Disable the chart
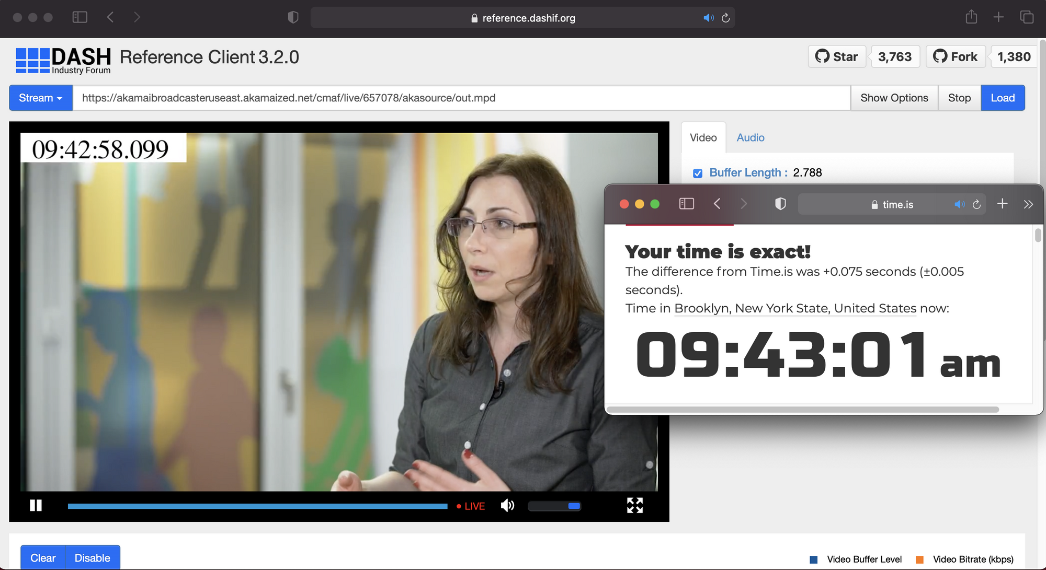 point(93,557)
